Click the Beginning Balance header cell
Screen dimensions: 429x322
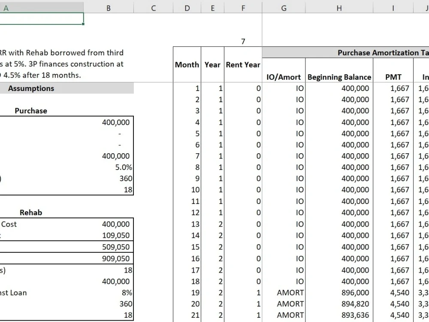coord(339,77)
